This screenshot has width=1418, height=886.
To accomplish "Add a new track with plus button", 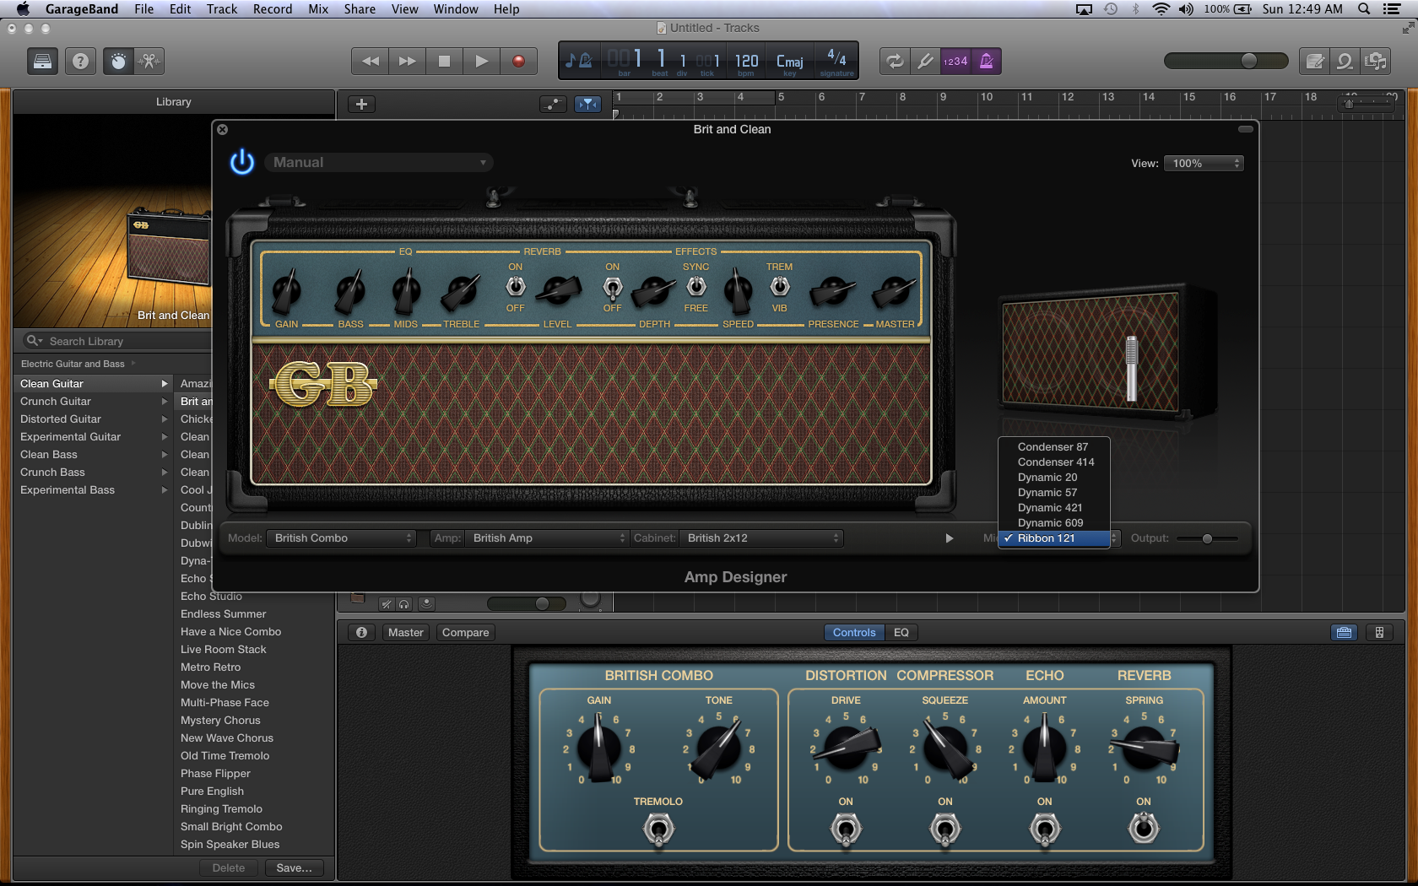I will 361,104.
